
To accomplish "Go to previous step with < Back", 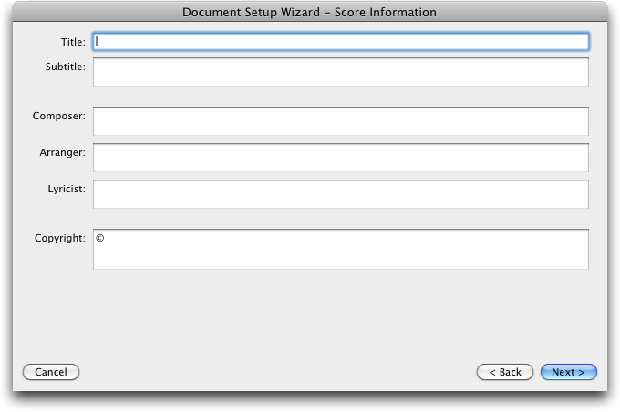I will (505, 372).
